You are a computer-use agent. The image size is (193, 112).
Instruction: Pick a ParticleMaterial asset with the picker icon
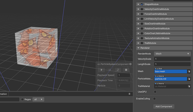coord(189,79)
